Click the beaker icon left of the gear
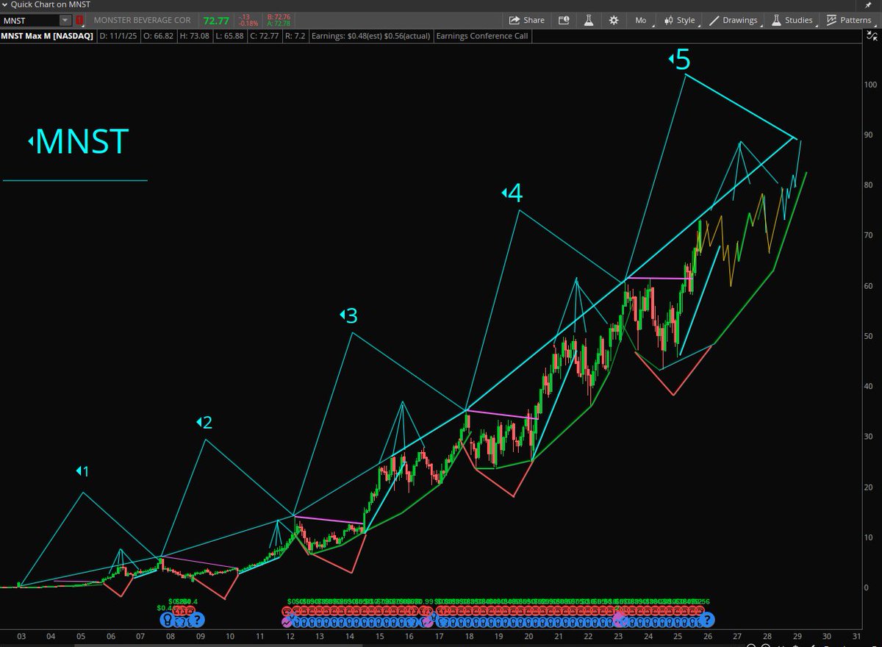Image resolution: width=882 pixels, height=647 pixels. (x=589, y=21)
